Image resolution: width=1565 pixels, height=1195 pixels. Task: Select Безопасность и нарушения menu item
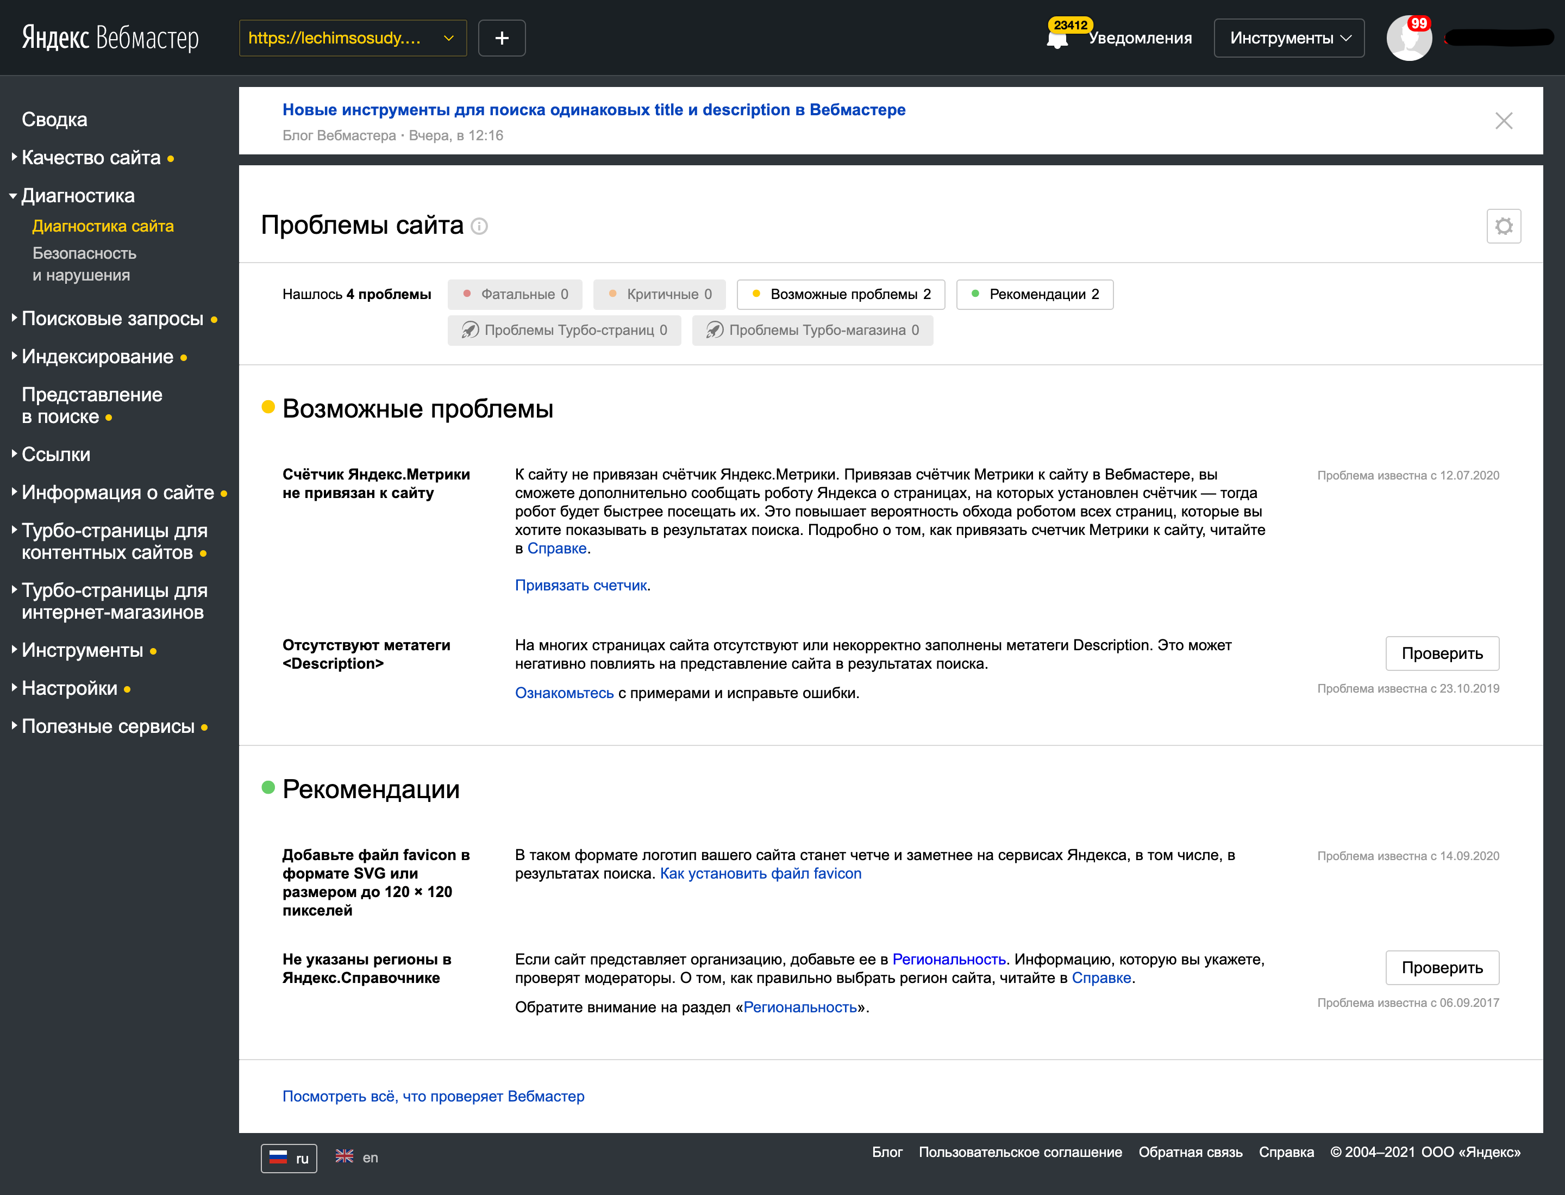85,264
